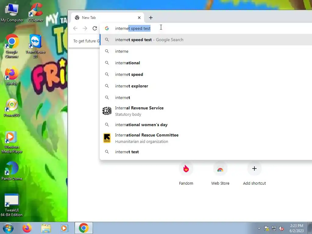Click inside the address bar text
The height and width of the screenshot is (234, 312).
tap(133, 28)
